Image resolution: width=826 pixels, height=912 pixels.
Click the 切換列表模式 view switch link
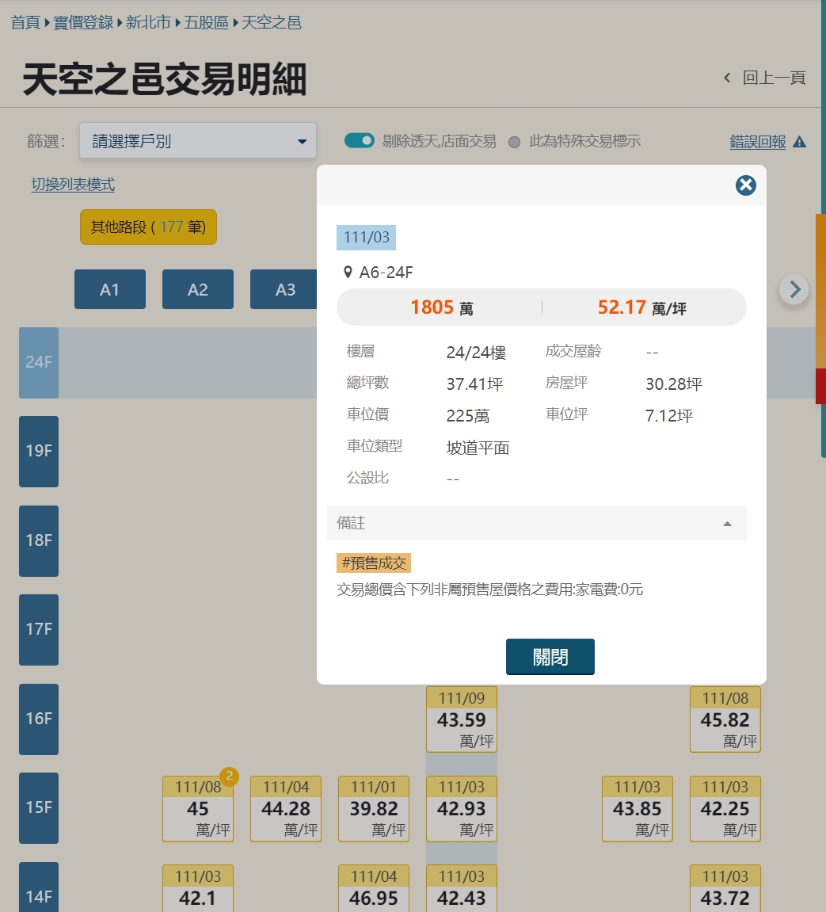[72, 184]
